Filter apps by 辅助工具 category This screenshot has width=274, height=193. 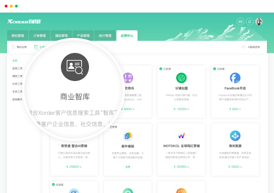pos(17,76)
